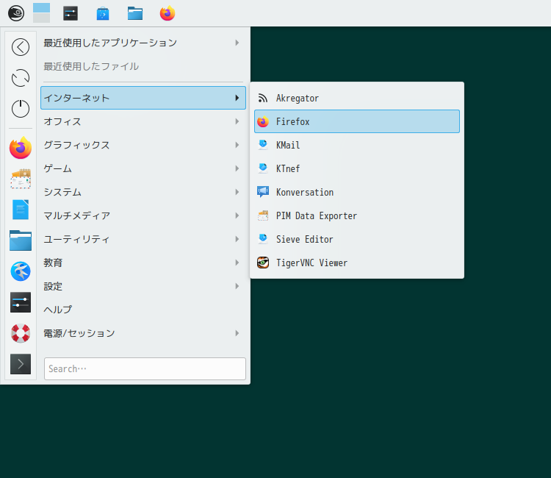Launch KTnef from the submenu

click(356, 168)
